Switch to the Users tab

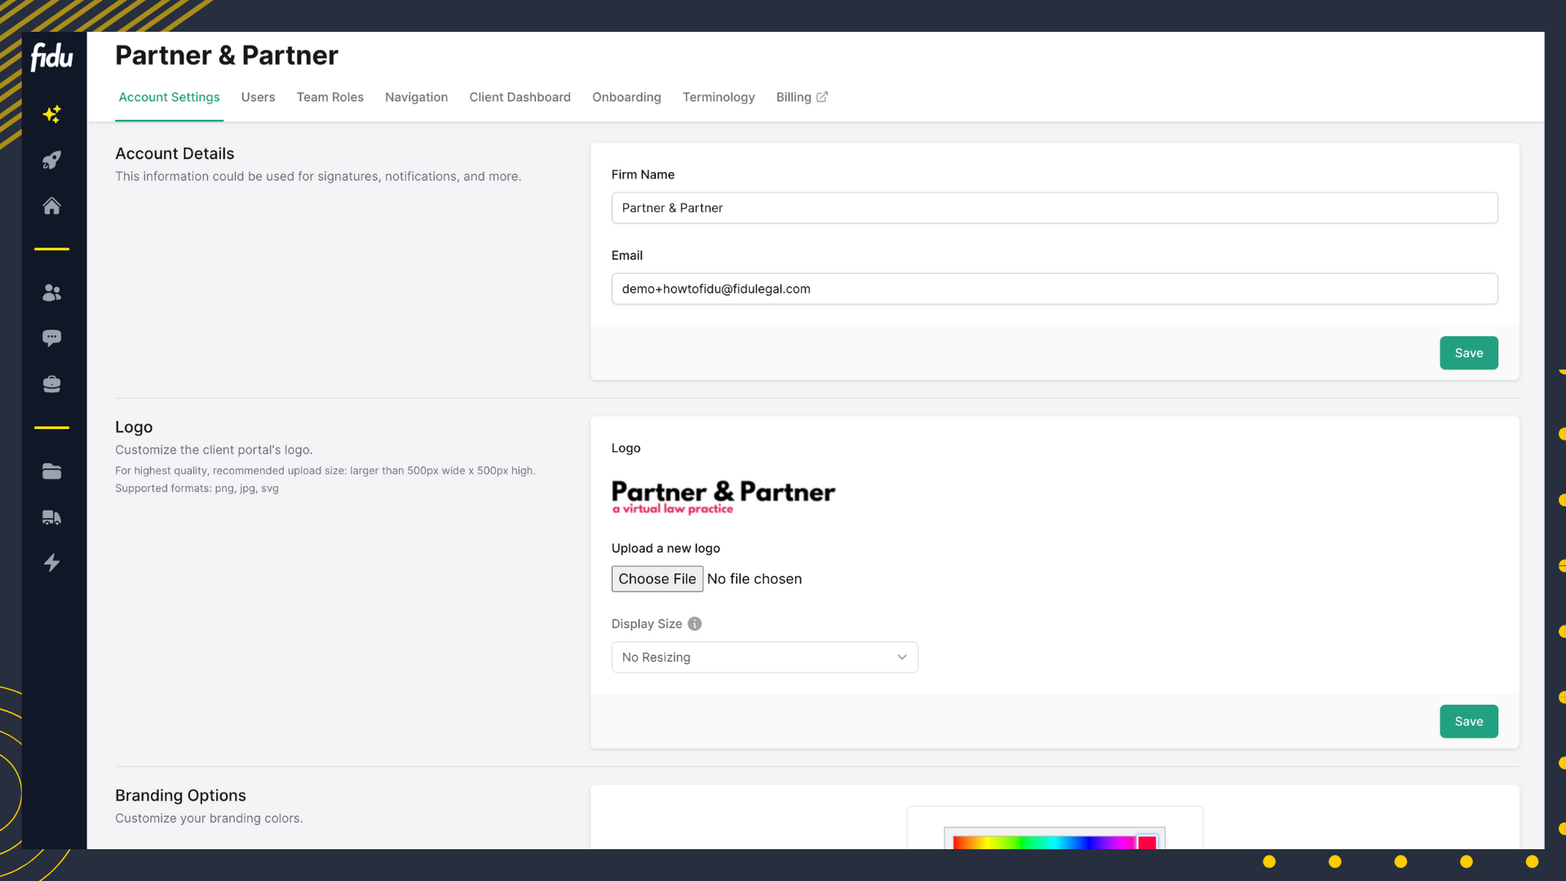click(258, 97)
